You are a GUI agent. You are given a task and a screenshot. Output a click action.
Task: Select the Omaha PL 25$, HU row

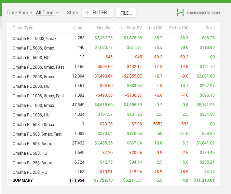(113, 172)
